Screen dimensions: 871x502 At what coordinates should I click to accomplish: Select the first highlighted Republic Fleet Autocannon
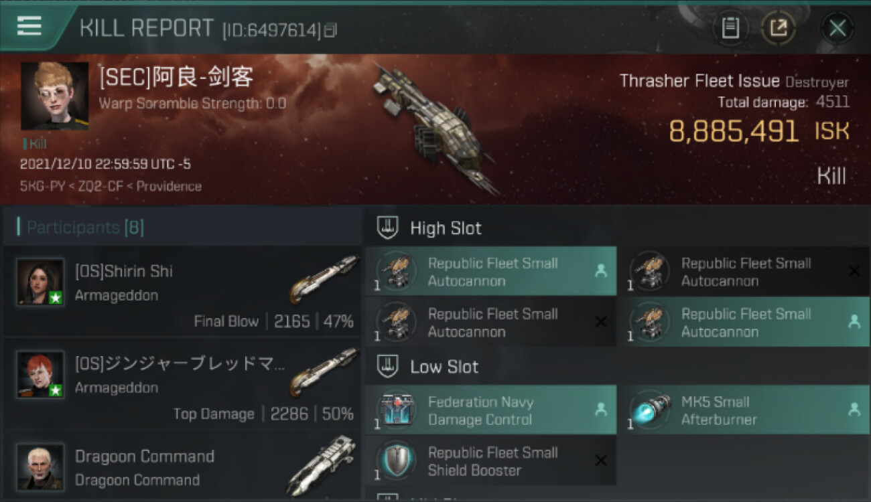coord(490,272)
